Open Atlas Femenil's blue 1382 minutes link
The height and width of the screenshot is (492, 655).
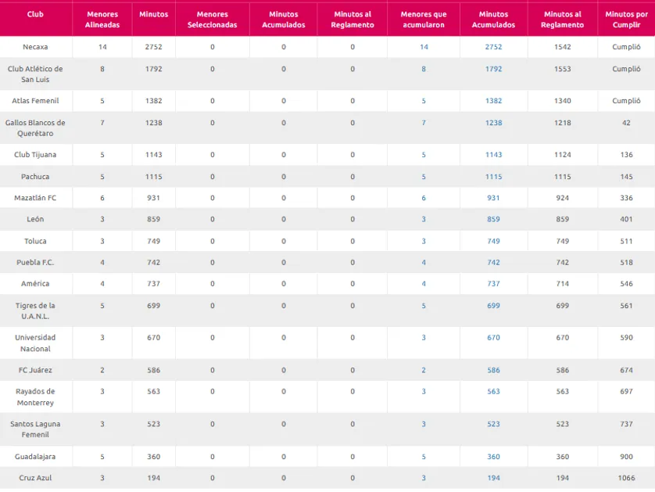pos(493,101)
